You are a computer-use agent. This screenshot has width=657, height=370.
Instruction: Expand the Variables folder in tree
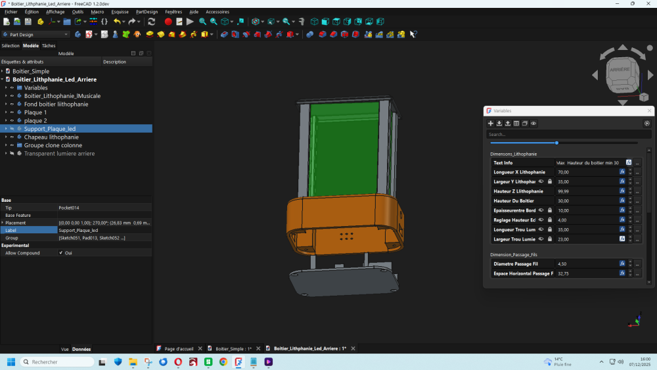6,87
